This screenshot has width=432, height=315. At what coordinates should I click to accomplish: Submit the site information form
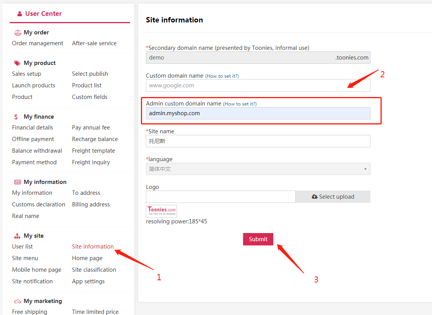point(258,239)
